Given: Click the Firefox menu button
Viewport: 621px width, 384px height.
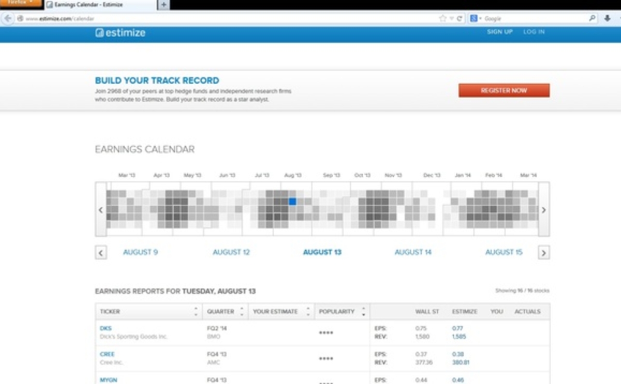Looking at the screenshot, I should [x=21, y=3].
